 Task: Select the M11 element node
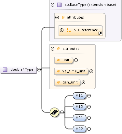79,96
